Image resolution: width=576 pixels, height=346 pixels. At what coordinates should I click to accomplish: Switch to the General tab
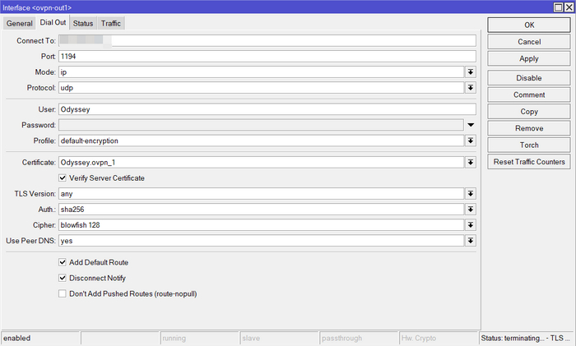pyautogui.click(x=19, y=24)
